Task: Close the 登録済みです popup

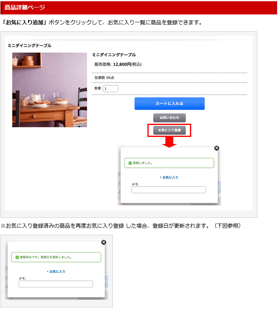Action: 104,242
